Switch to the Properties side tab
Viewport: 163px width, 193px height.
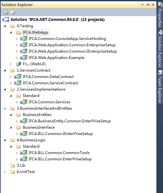pos(160,15)
